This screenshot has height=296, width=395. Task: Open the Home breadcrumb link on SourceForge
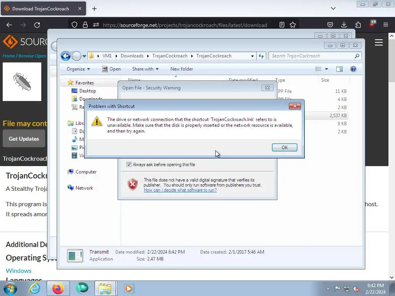coord(8,56)
